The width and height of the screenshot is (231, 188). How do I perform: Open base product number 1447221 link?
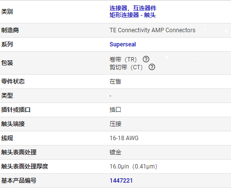pos(121,181)
